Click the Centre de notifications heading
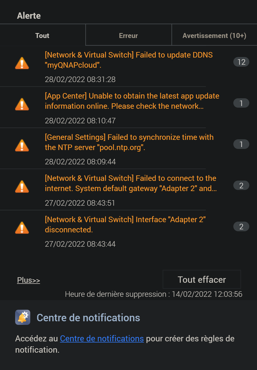 tap(88, 318)
